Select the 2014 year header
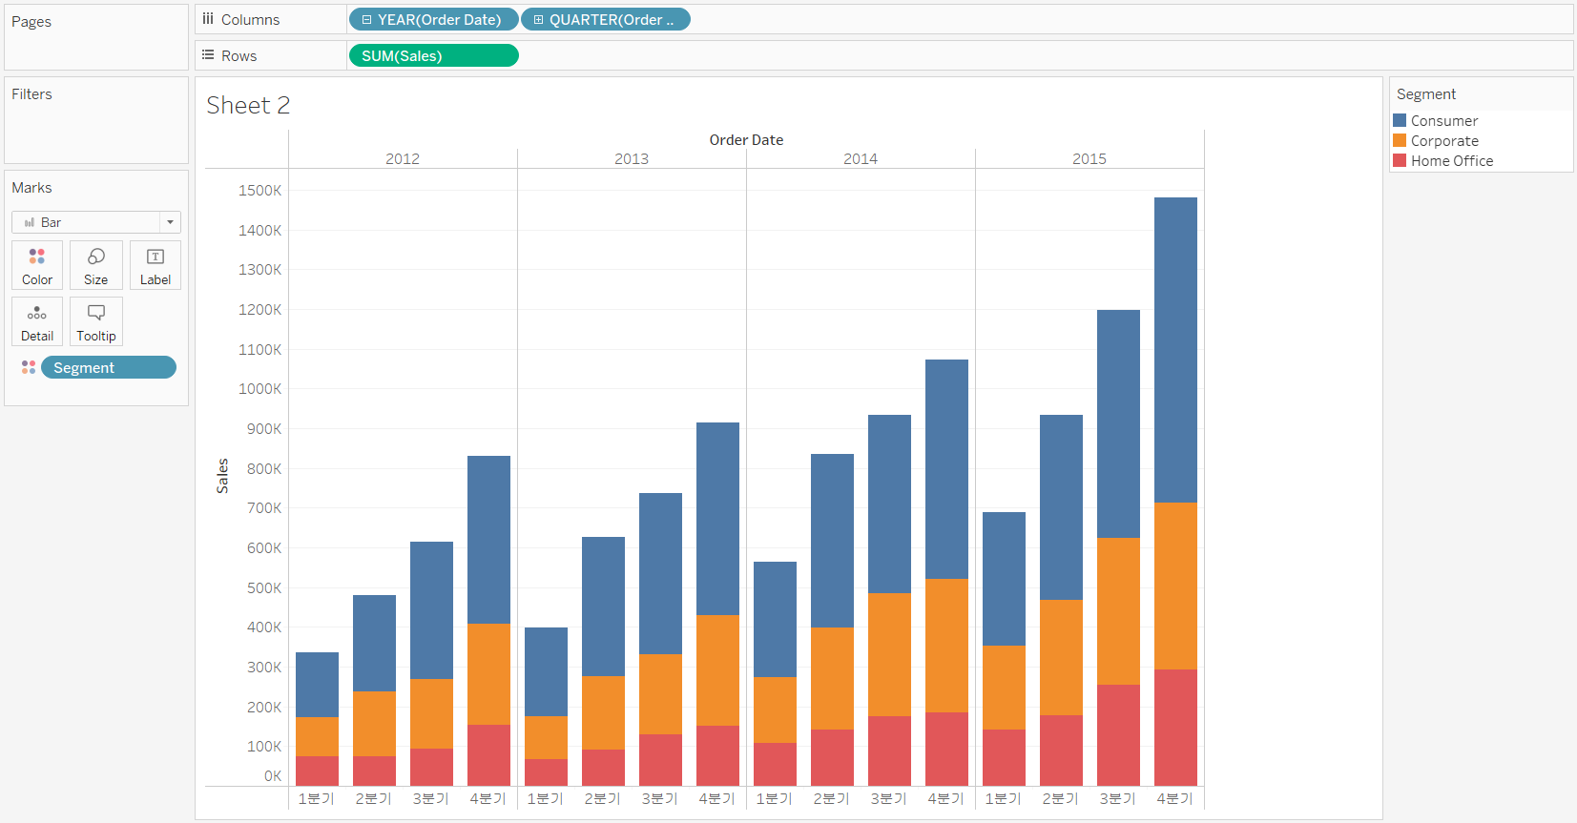 click(x=861, y=159)
